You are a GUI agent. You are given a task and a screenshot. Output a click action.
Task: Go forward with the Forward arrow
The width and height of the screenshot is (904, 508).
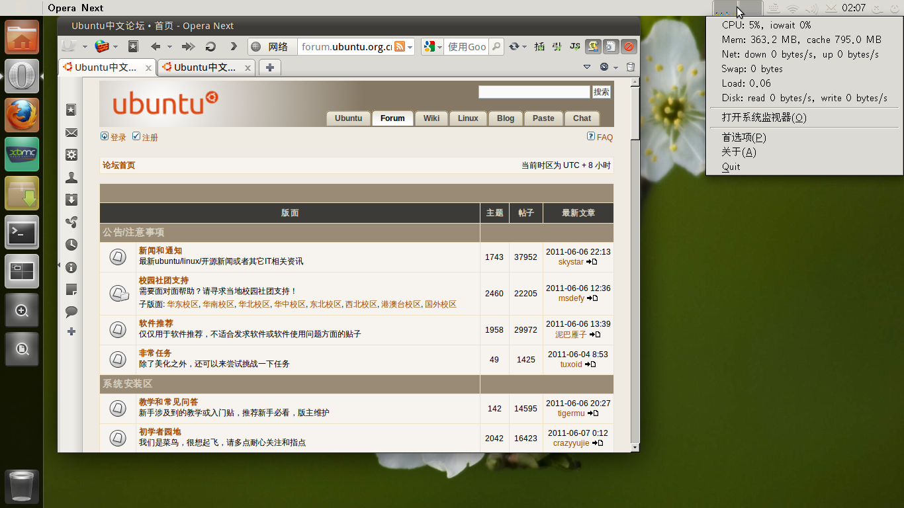[x=233, y=46]
